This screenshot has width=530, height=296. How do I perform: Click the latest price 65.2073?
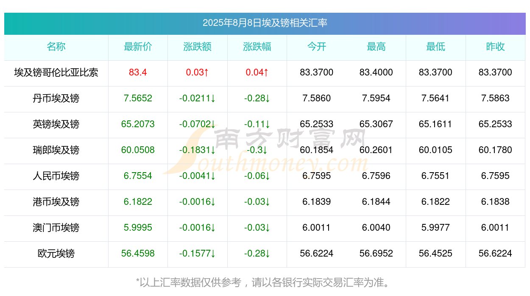pos(138,124)
